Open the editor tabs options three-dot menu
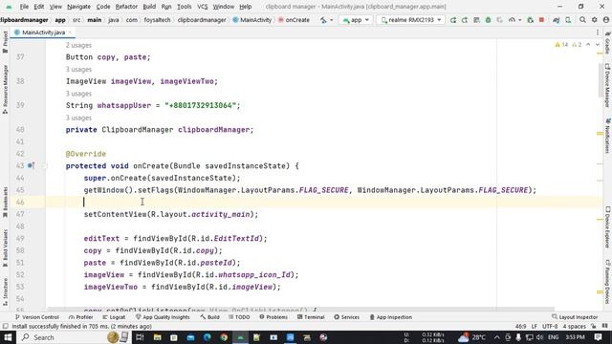 (597, 32)
